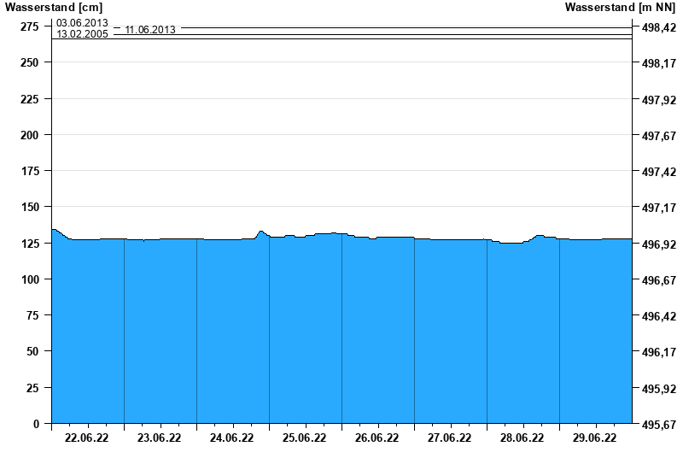Viewport: 683px width, 470px height.
Task: Select the 27.06.22 x-axis date
Action: point(450,438)
